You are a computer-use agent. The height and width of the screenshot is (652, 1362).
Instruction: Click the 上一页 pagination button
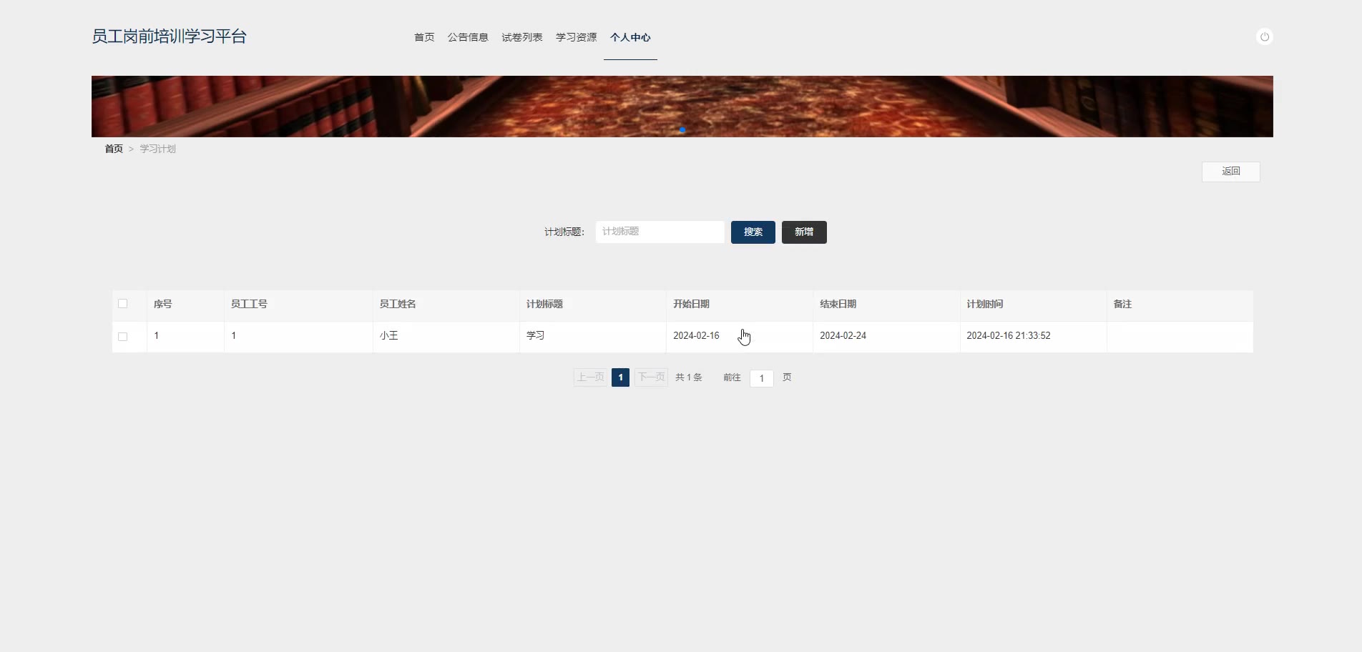[591, 377]
